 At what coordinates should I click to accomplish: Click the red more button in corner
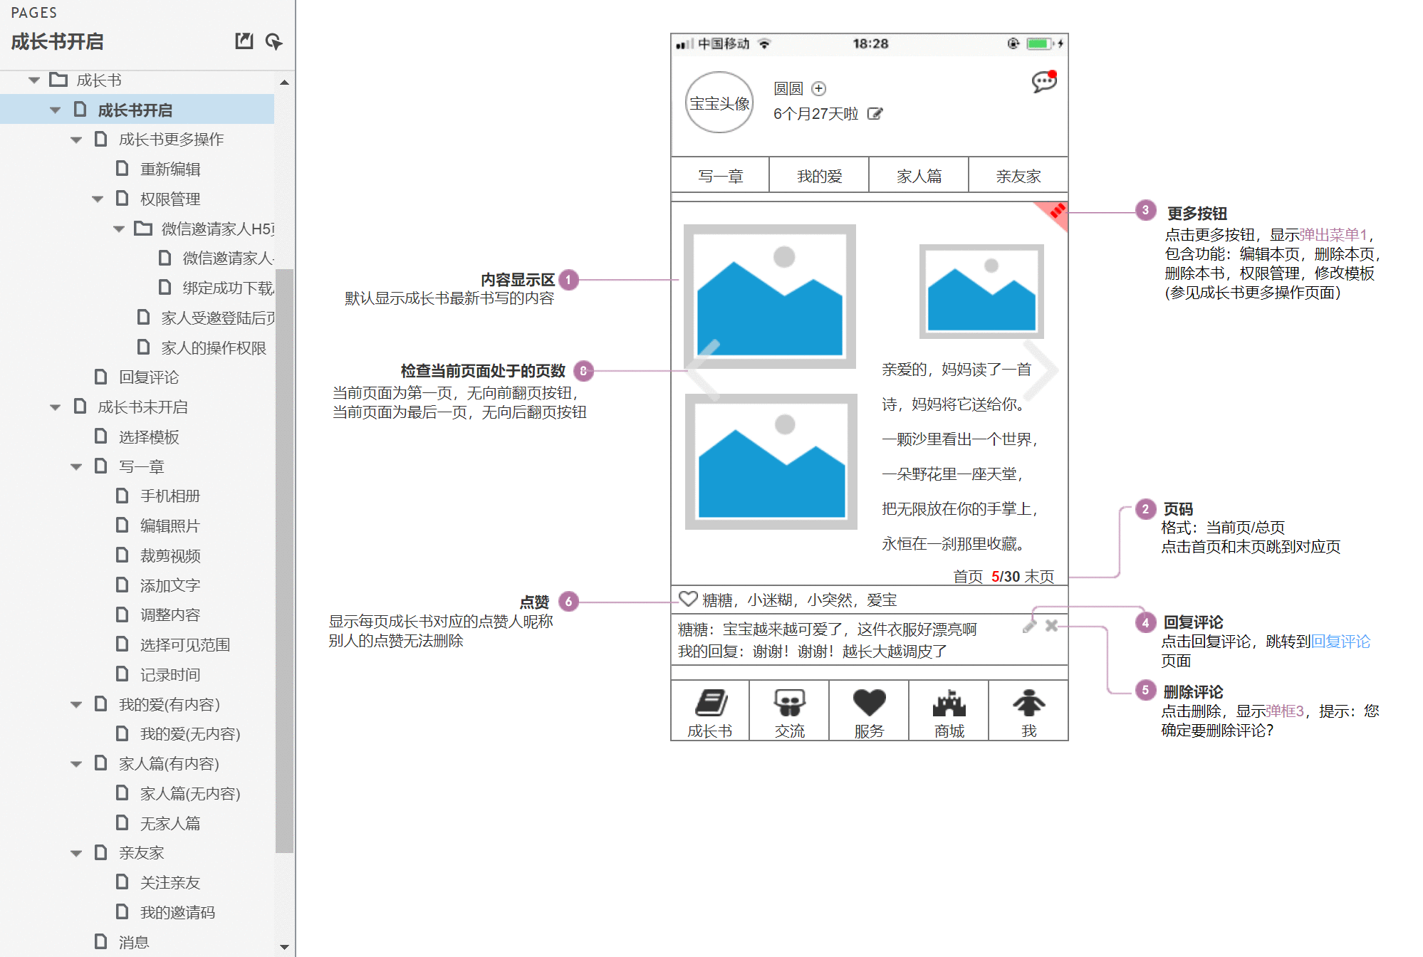pyautogui.click(x=1054, y=214)
